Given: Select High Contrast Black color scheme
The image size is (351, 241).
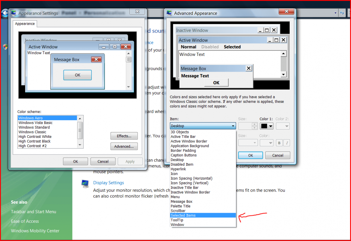Looking at the screenshot, I should click(47, 141).
